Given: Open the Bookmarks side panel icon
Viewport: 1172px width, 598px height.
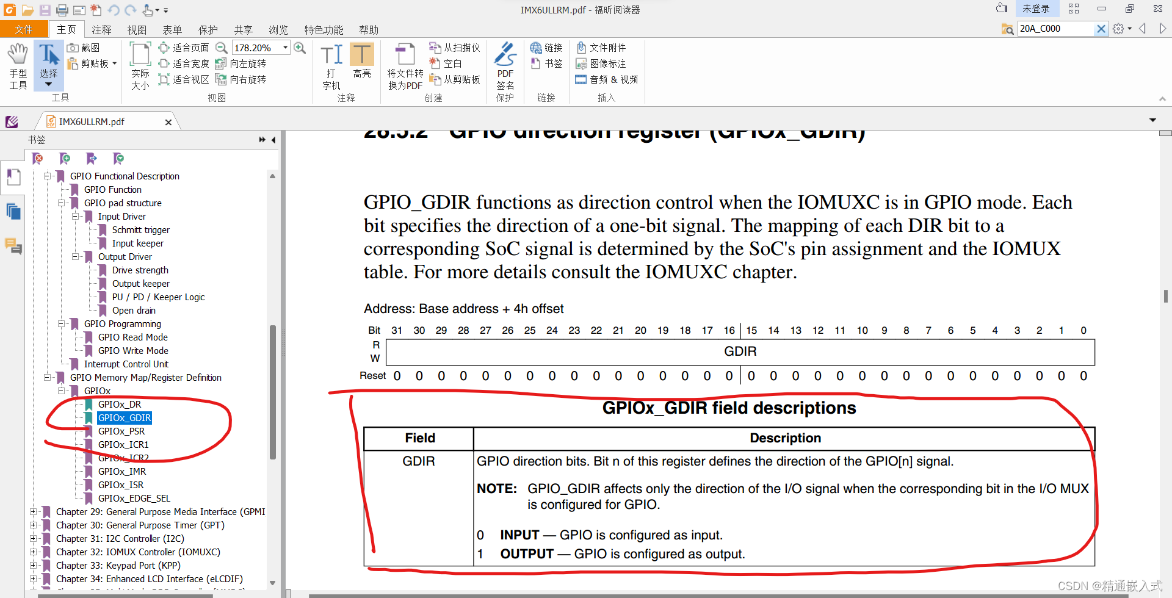Looking at the screenshot, I should [13, 178].
